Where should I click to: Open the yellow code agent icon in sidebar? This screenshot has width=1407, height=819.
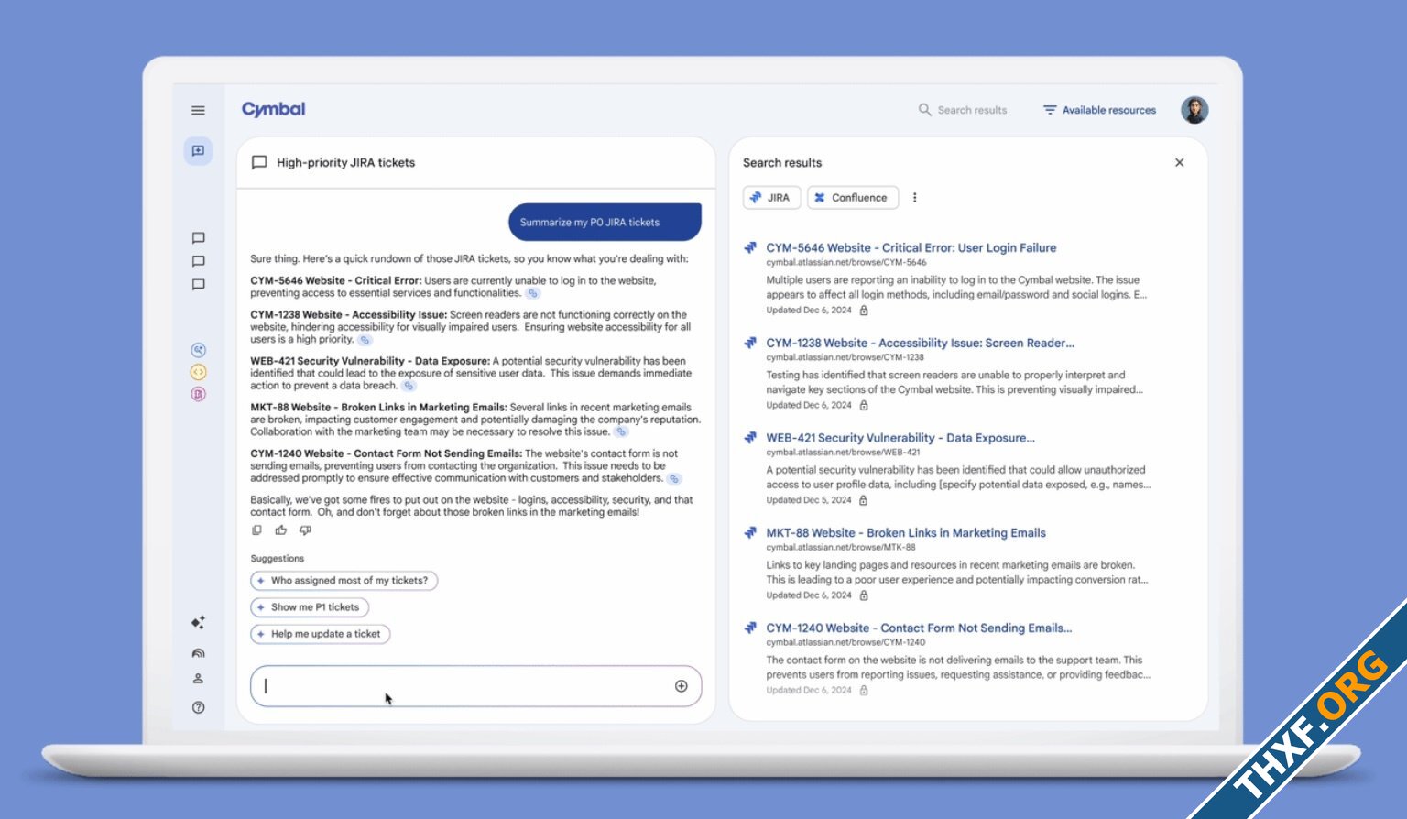[198, 372]
